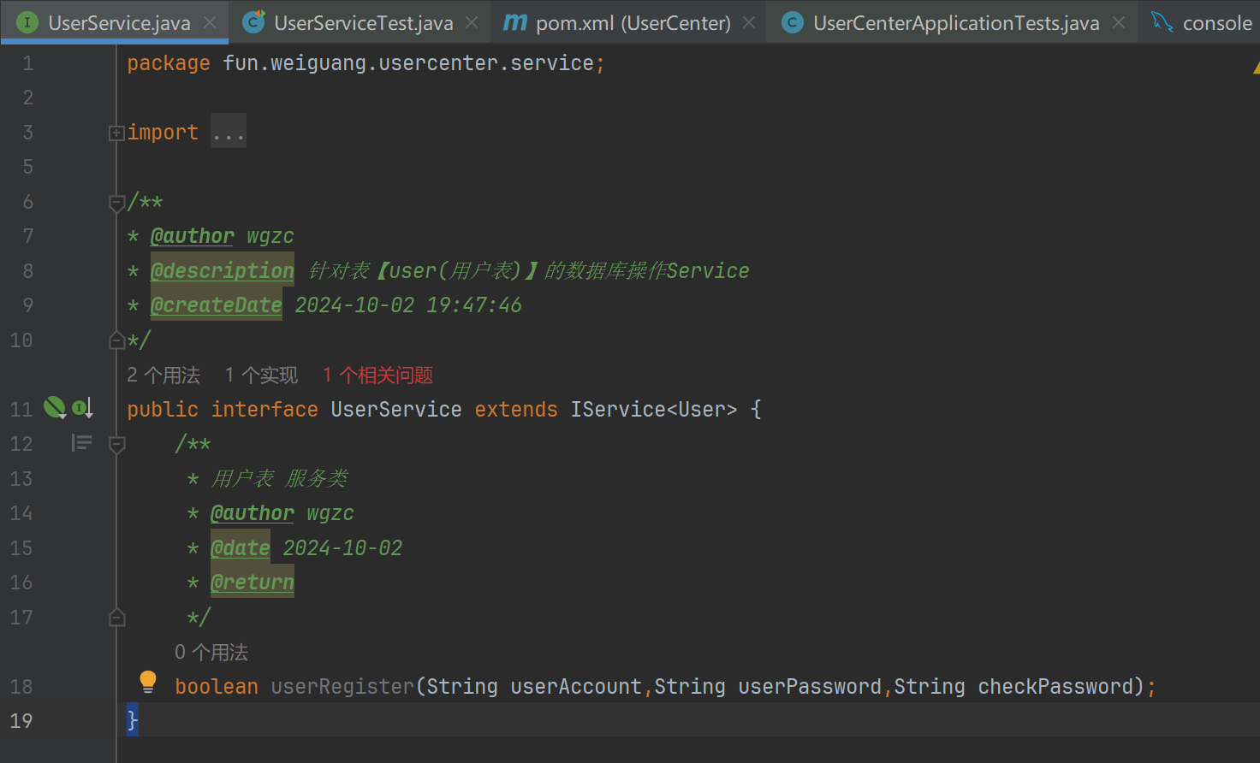Click the '1 个实现' implementations hint
Viewport: 1260px width, 763px height.
(x=261, y=376)
